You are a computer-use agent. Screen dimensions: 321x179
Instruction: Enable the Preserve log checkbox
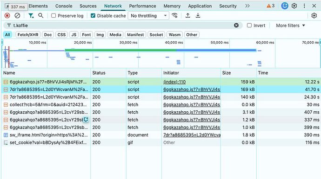[53, 15]
